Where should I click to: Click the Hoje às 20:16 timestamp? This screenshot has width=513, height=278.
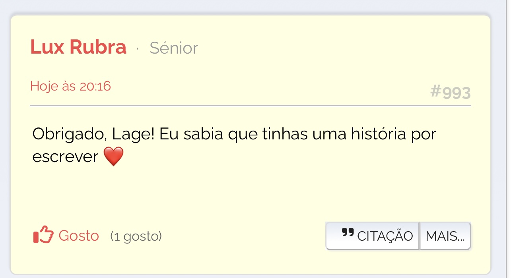point(70,86)
